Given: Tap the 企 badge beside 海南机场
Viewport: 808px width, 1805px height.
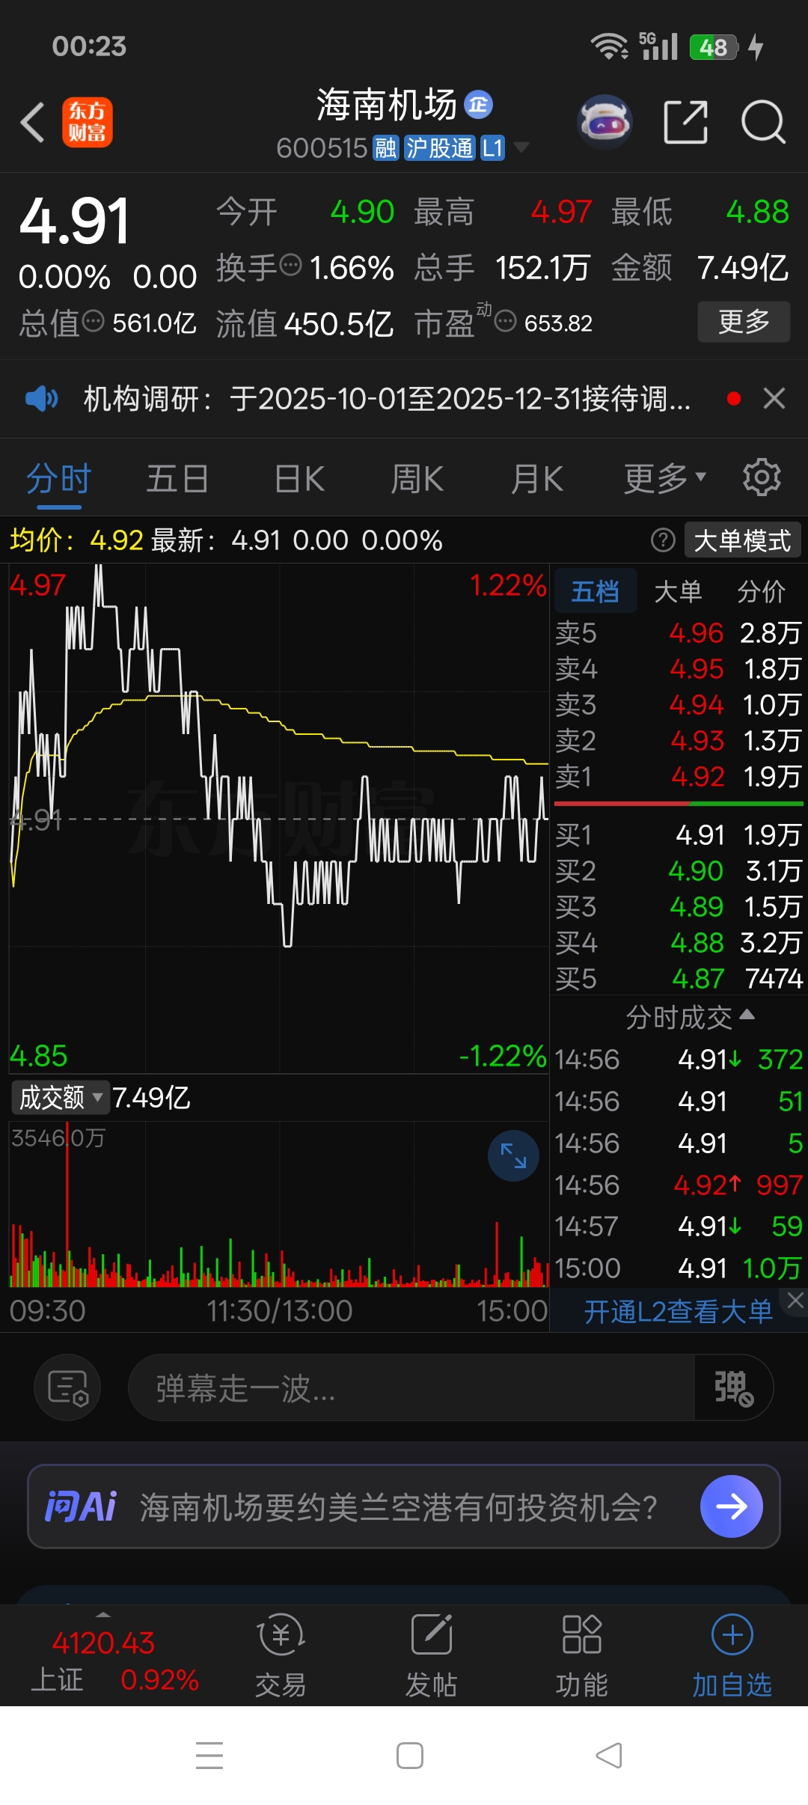Looking at the screenshot, I should coord(479,105).
